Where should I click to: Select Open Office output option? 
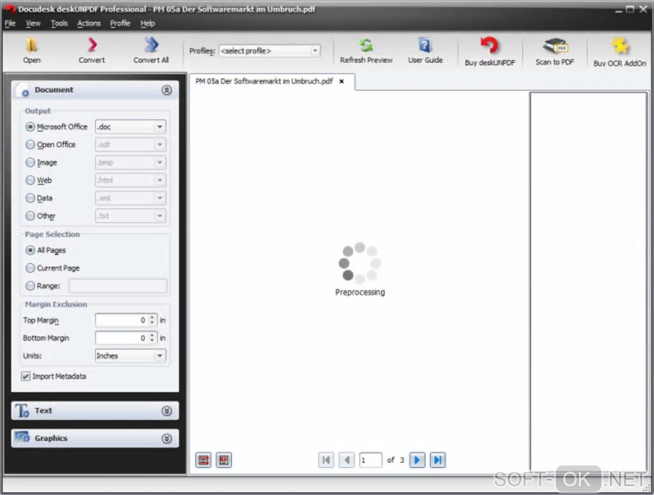coord(30,144)
